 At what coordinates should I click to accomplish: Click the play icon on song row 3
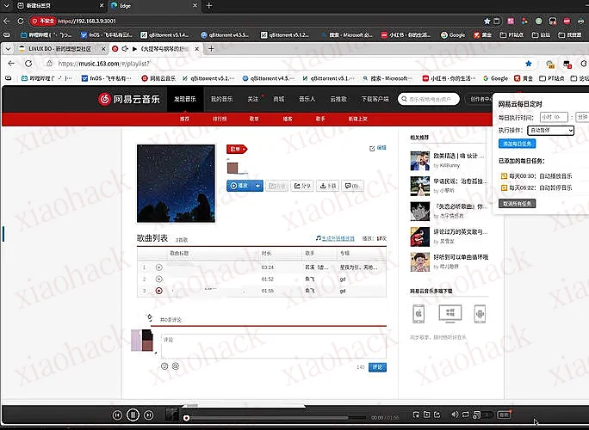pyautogui.click(x=158, y=291)
